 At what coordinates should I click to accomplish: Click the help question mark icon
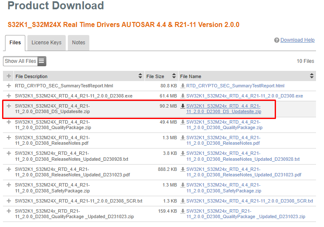(x=277, y=41)
